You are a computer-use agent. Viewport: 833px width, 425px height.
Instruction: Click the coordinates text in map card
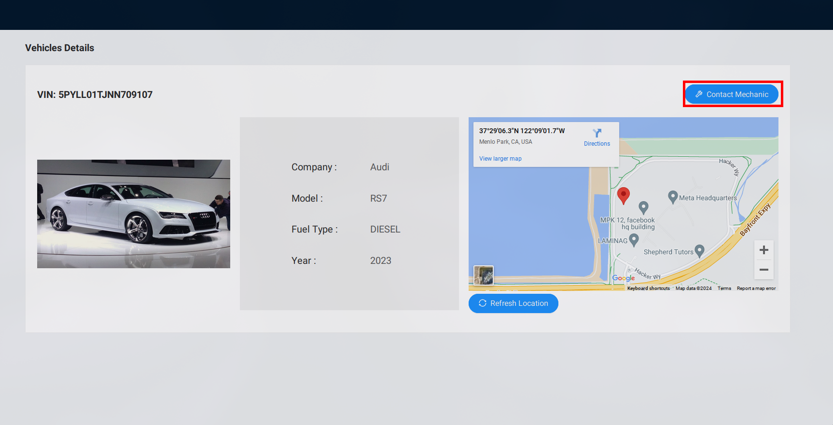click(x=522, y=131)
